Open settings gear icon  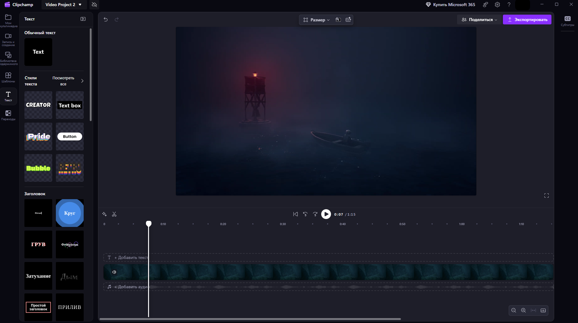(497, 5)
